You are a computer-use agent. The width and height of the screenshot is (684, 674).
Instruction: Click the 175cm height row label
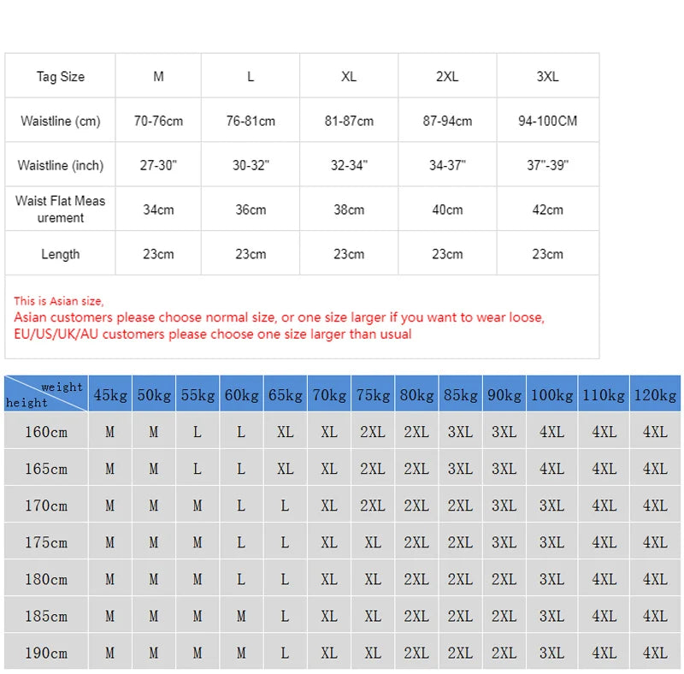[46, 542]
